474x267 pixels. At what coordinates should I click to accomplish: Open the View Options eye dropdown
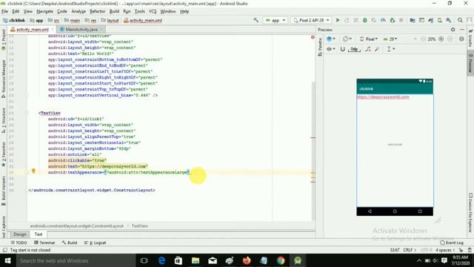click(x=331, y=49)
